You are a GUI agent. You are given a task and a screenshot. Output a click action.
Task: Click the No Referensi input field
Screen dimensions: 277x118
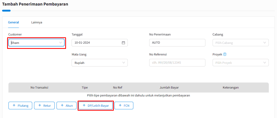(x=177, y=63)
